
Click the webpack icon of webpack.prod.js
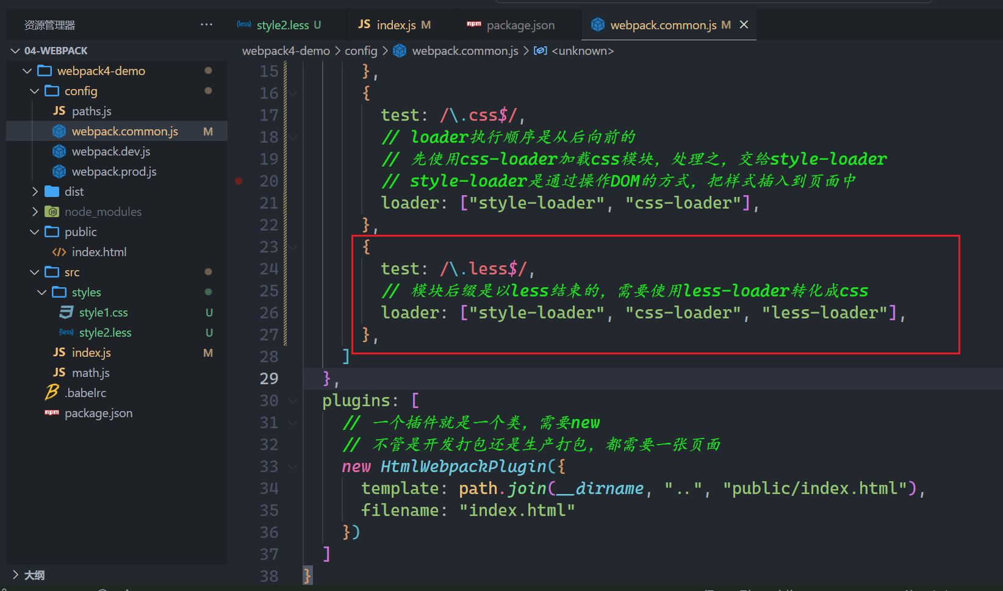pos(59,171)
